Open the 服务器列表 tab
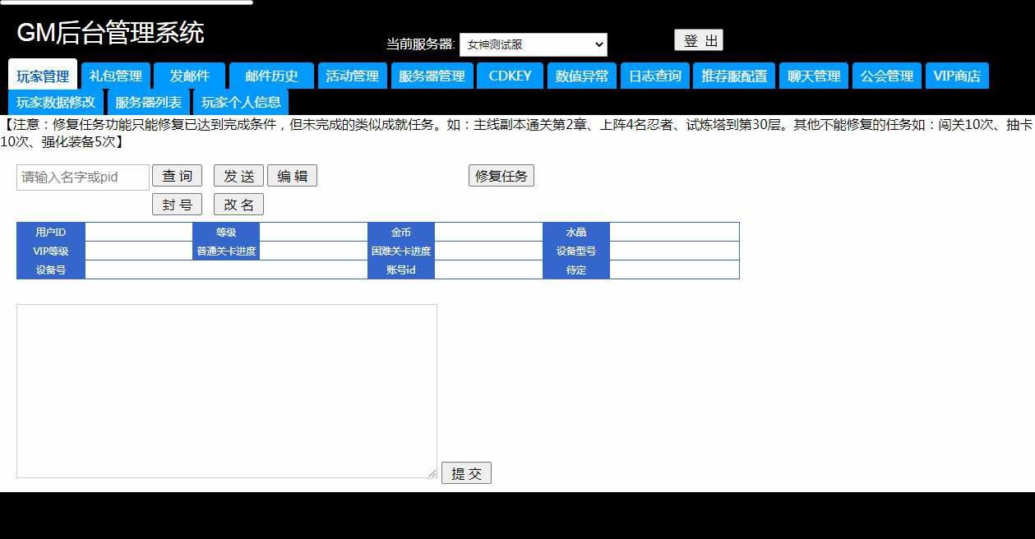 pos(149,102)
